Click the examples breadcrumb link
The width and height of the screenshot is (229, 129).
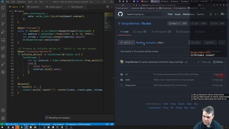(151, 43)
